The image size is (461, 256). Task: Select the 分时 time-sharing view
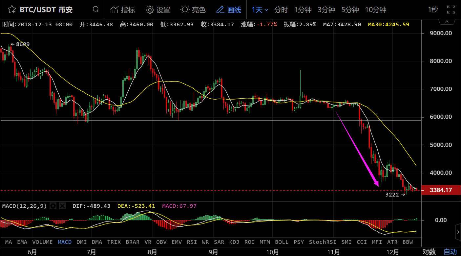pos(281,10)
